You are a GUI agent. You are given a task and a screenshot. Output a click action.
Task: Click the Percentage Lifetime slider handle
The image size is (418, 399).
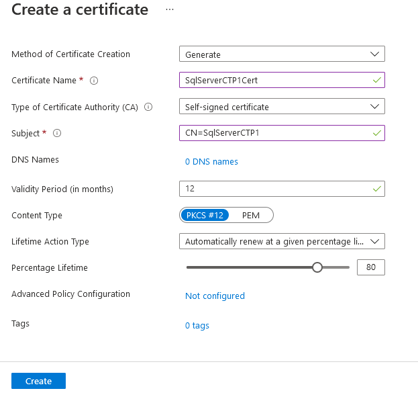click(317, 267)
